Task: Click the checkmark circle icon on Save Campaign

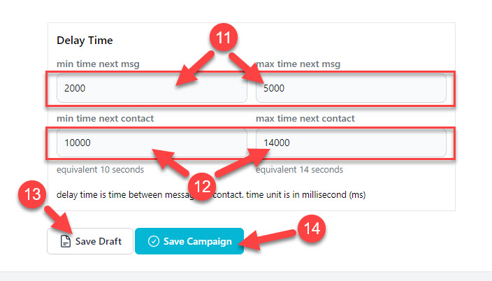Action: tap(154, 241)
